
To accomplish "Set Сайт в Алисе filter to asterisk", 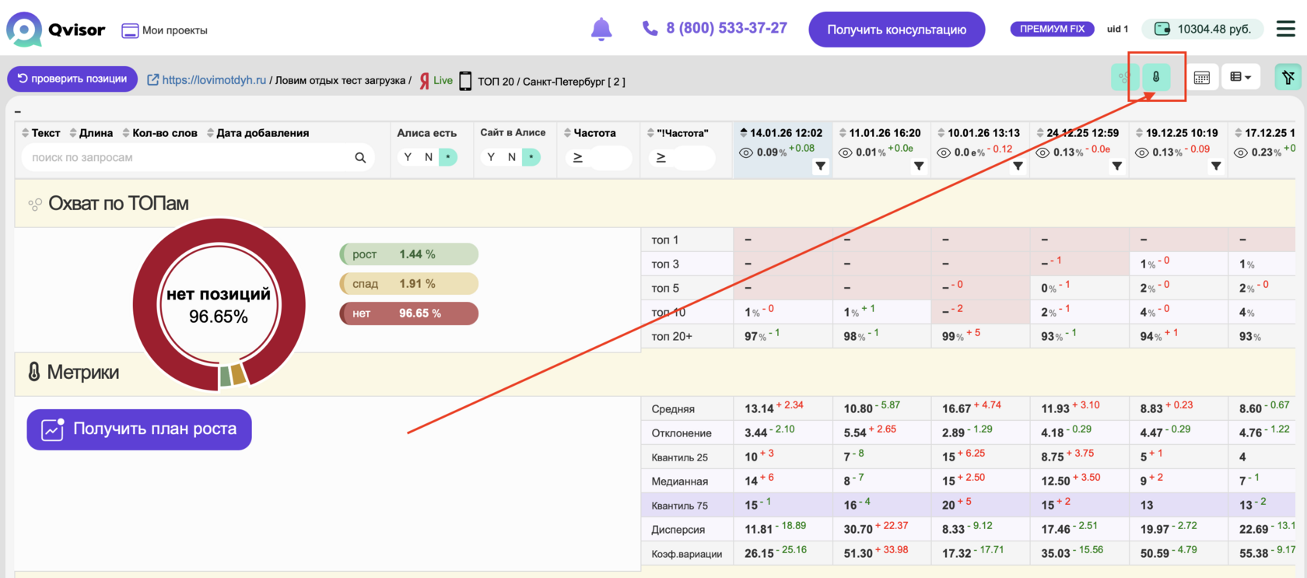I will (531, 157).
